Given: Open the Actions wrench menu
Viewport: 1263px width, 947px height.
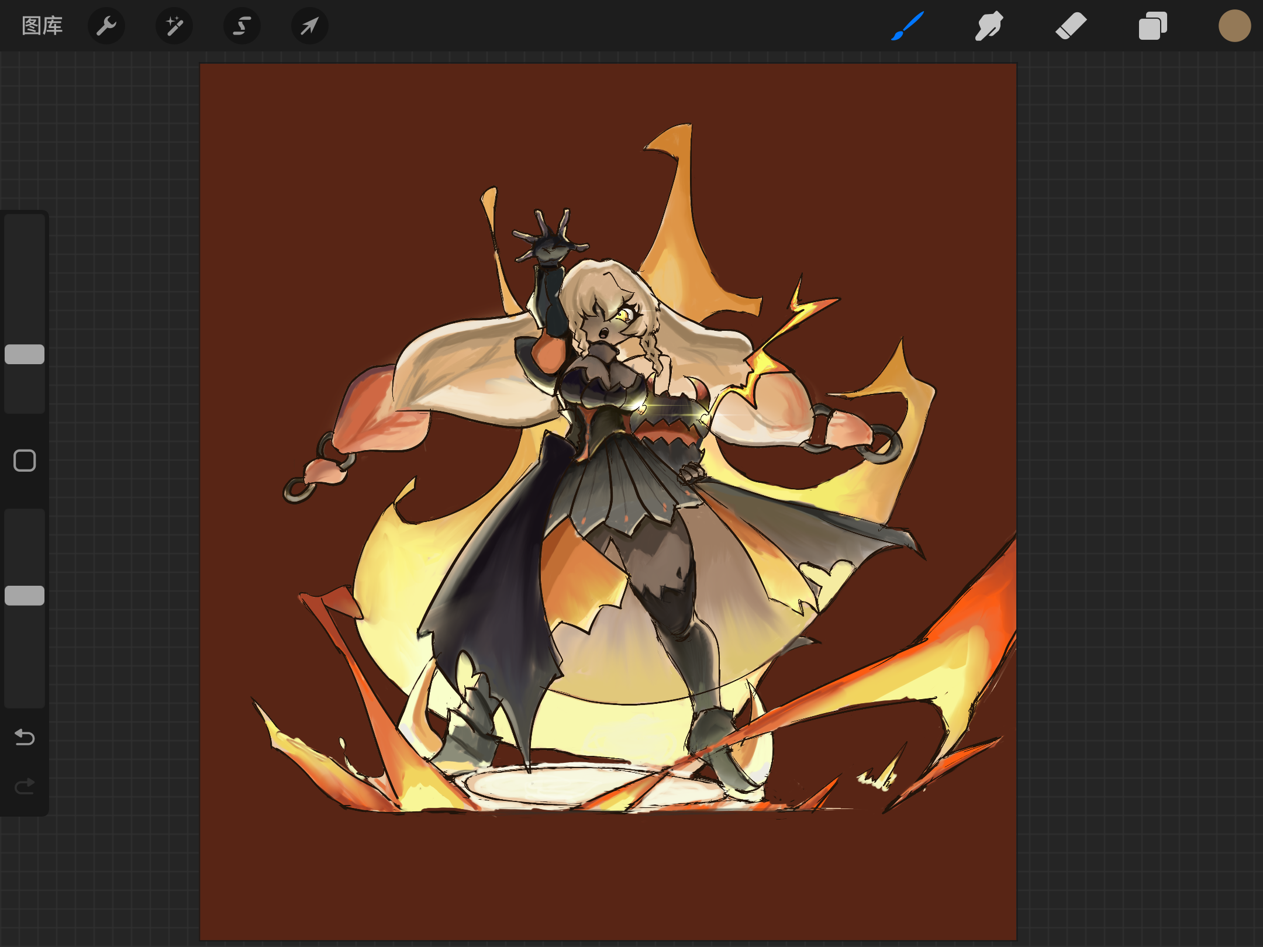Looking at the screenshot, I should pyautogui.click(x=106, y=26).
